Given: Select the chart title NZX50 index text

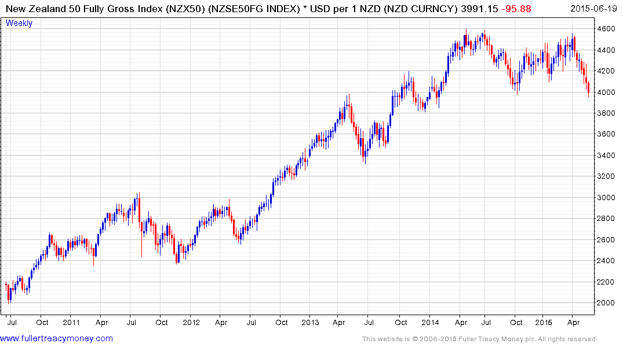Looking at the screenshot, I should point(232,9).
